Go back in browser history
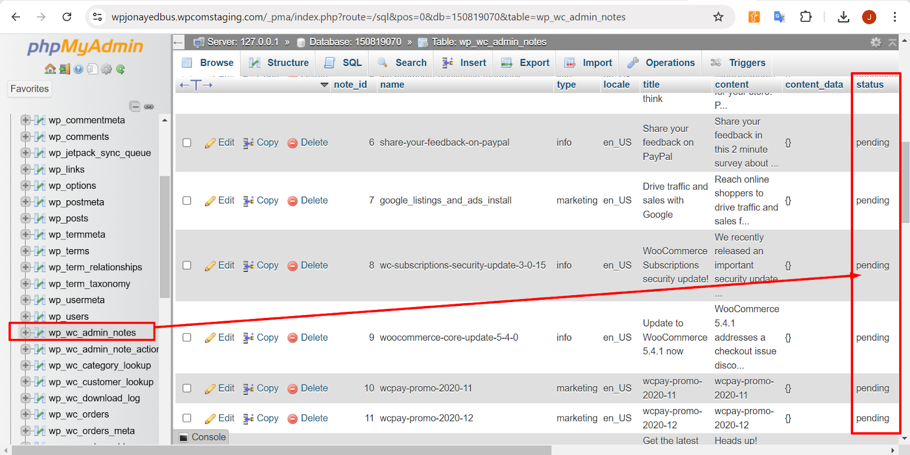 16,17
